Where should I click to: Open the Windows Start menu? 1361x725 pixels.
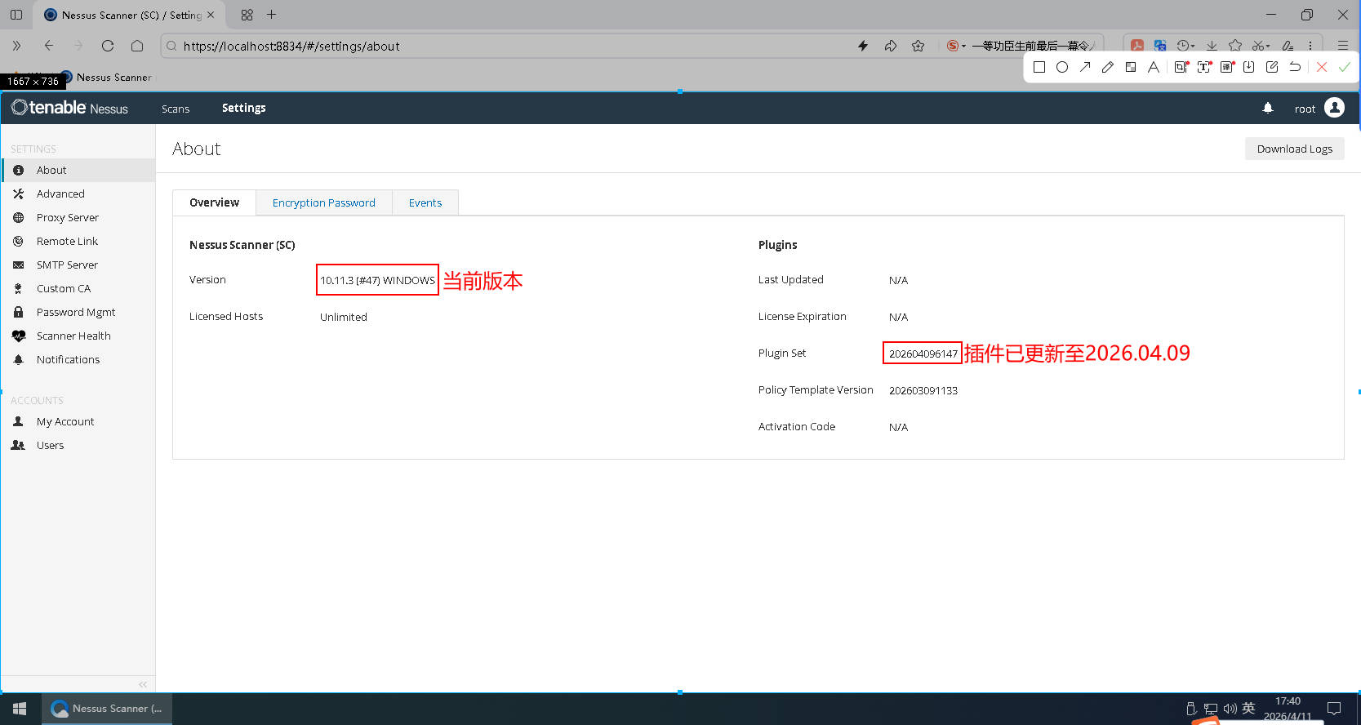click(20, 709)
